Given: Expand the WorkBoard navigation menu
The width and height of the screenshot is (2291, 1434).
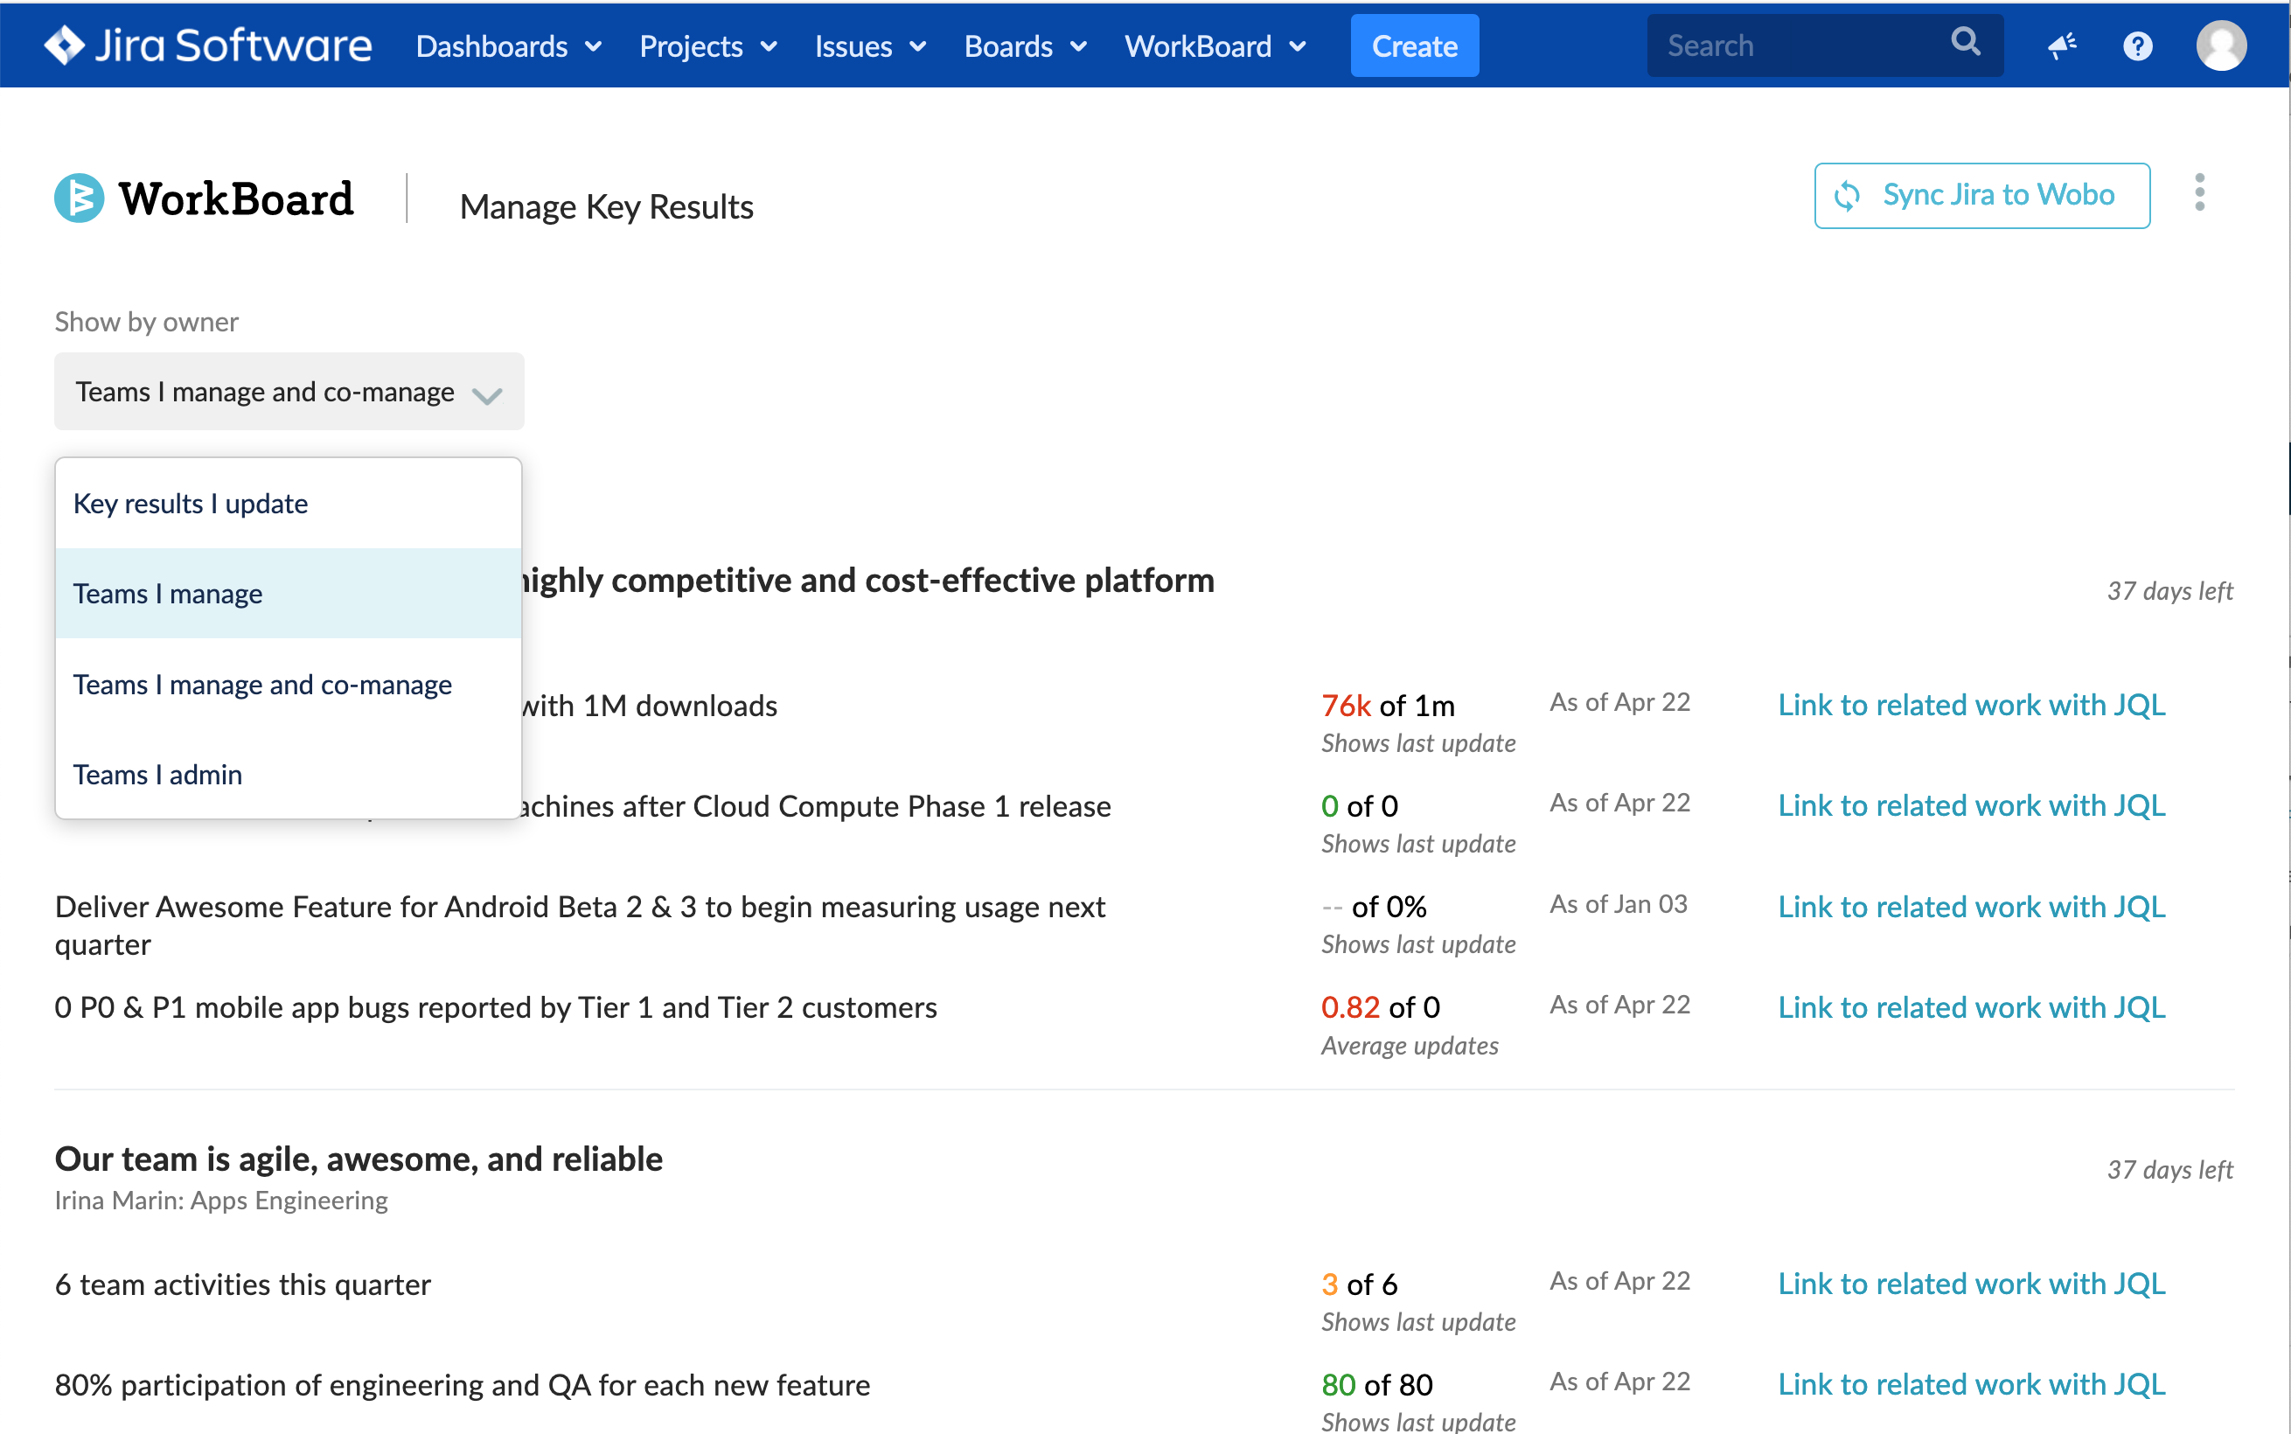Looking at the screenshot, I should (1215, 45).
